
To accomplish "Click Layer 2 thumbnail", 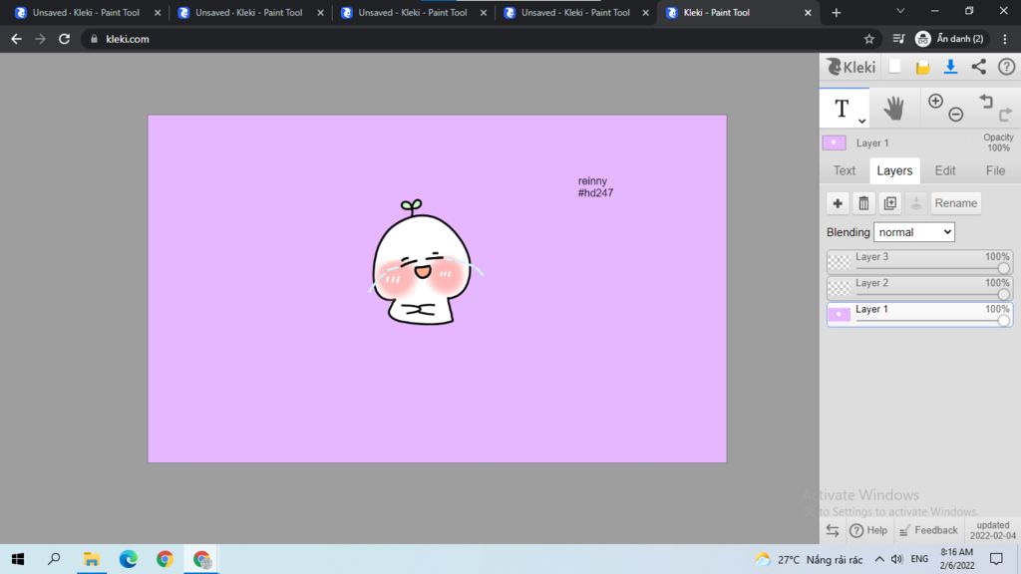I will click(x=840, y=288).
